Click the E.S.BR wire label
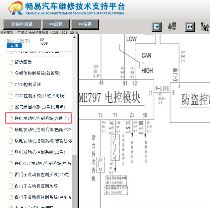Screen dimensions: 210x208 pos(141,127)
